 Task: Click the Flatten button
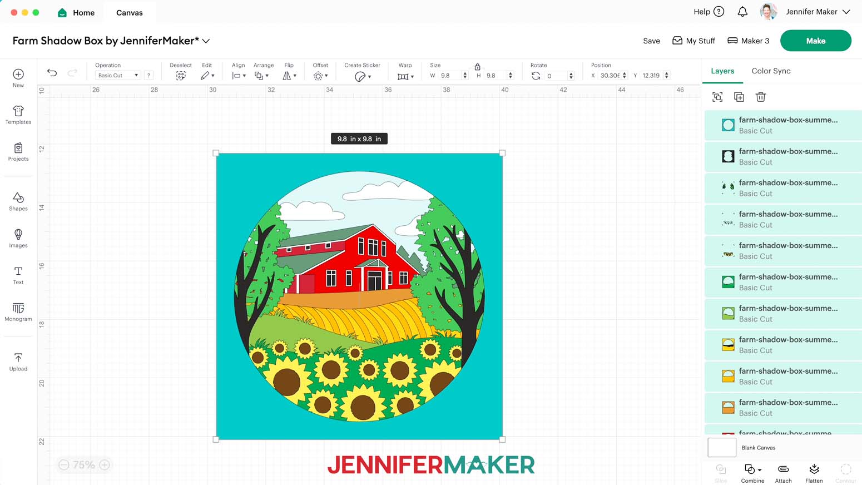click(814, 473)
